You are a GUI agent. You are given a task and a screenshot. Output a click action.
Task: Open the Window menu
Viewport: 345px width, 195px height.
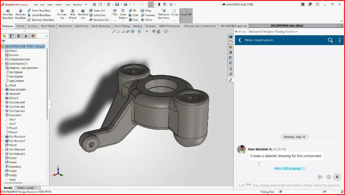click(x=77, y=4)
